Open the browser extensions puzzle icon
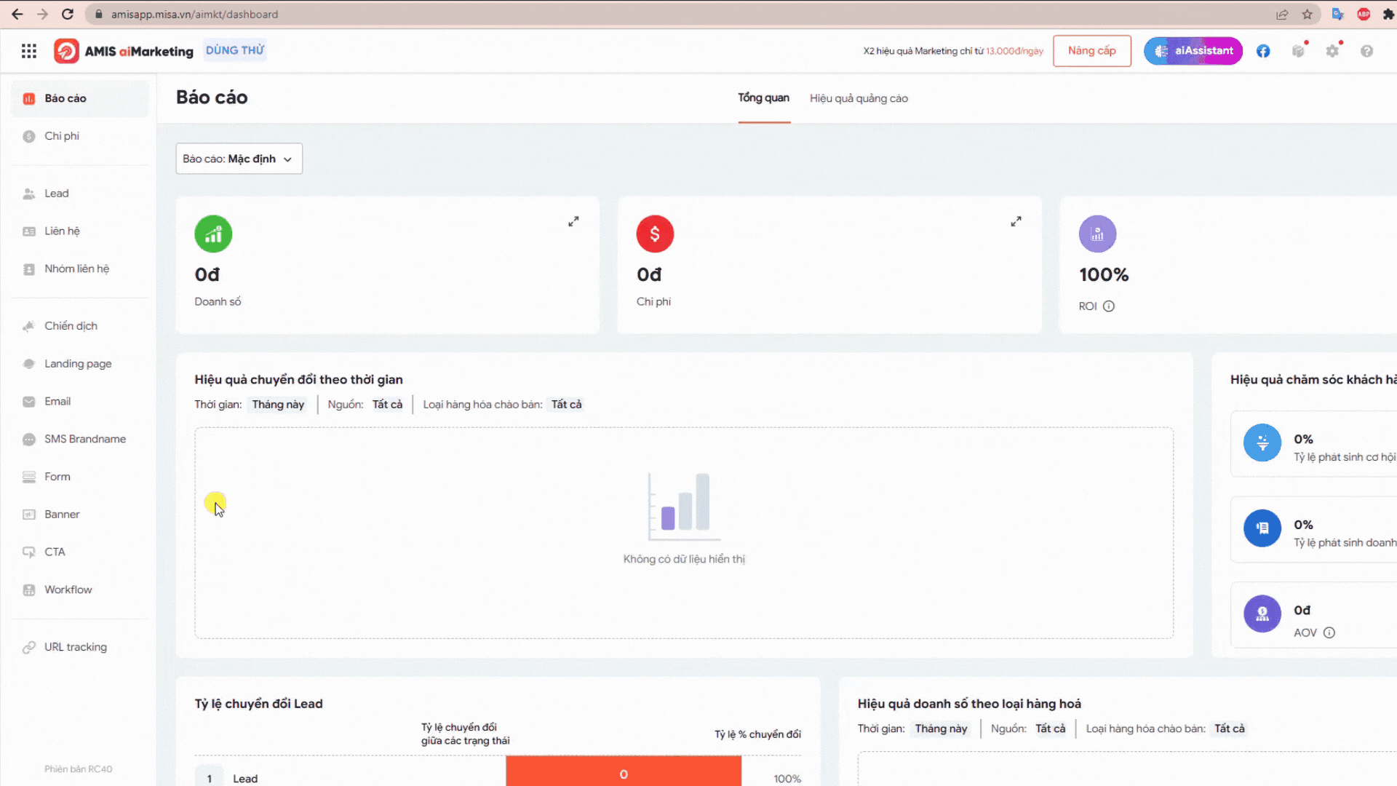1397x786 pixels. (x=1388, y=14)
